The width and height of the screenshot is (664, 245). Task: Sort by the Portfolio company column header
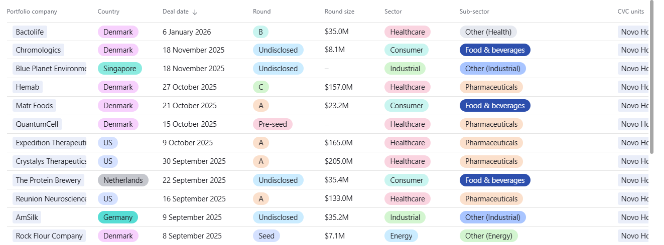(32, 12)
